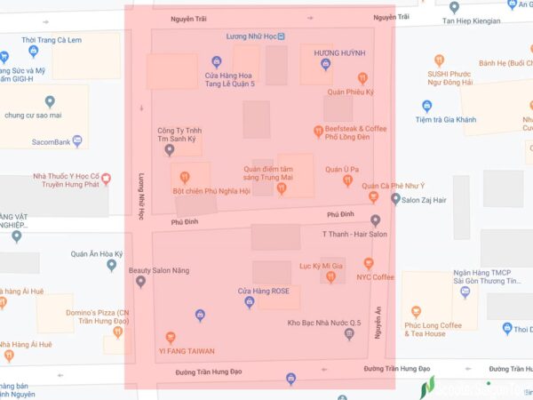
Task: Open the SacomBank marker icon
Action: click(x=77, y=140)
